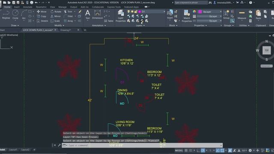Expand the Layers panel
This screenshot has height=154, width=274.
(x=140, y=26)
